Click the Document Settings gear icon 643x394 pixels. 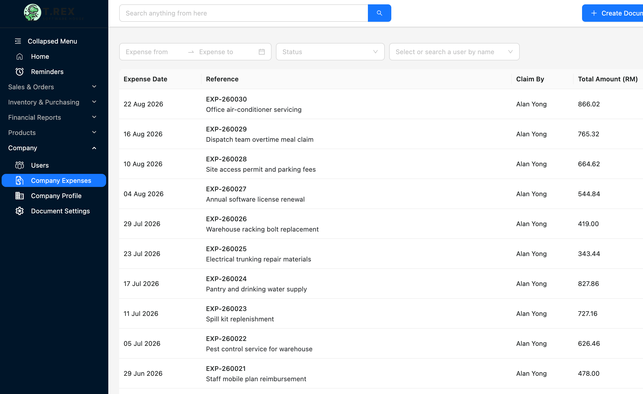(x=20, y=211)
